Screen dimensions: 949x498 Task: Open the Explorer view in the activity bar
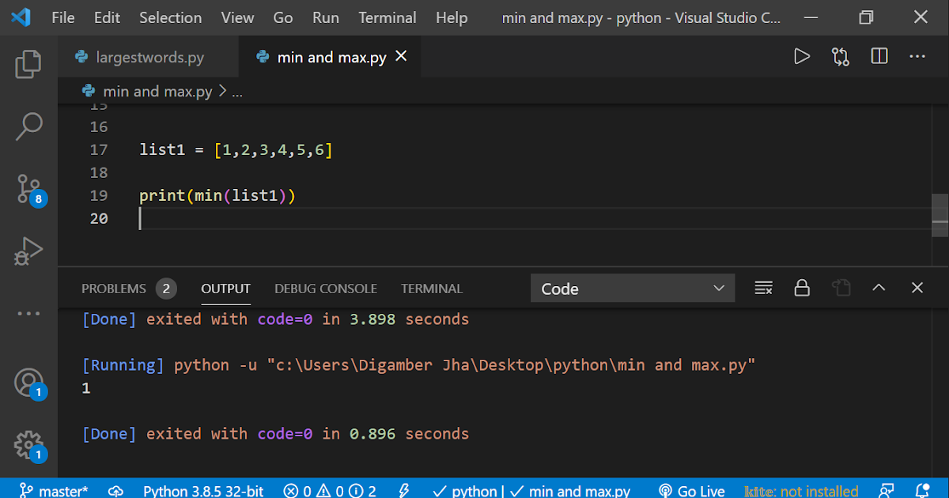click(x=28, y=64)
